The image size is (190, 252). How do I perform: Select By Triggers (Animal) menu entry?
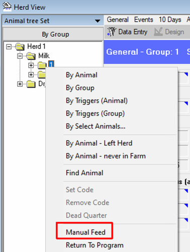pos(97,101)
